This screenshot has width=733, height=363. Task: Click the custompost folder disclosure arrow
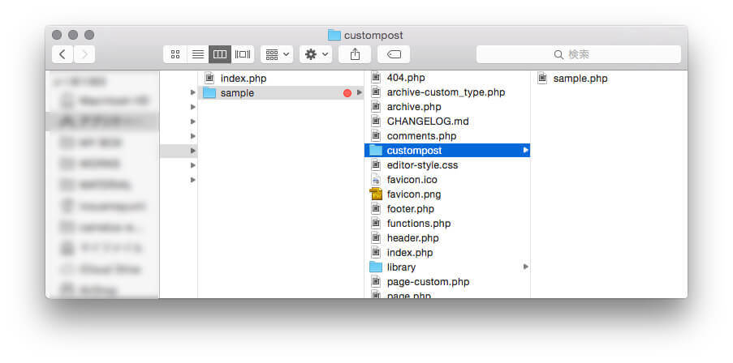pos(525,150)
